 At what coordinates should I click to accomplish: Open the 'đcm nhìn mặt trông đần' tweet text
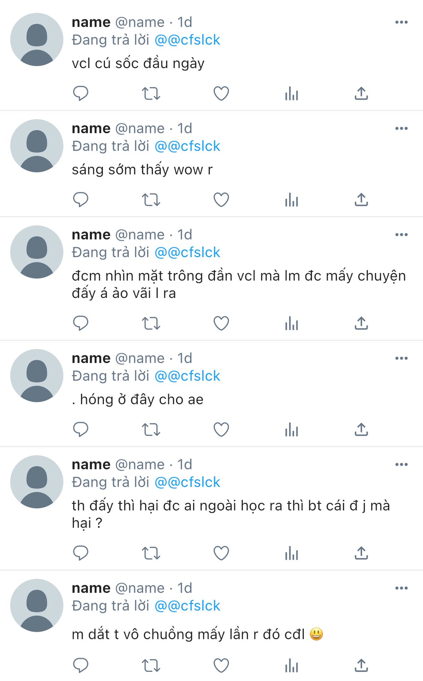pyautogui.click(x=238, y=284)
